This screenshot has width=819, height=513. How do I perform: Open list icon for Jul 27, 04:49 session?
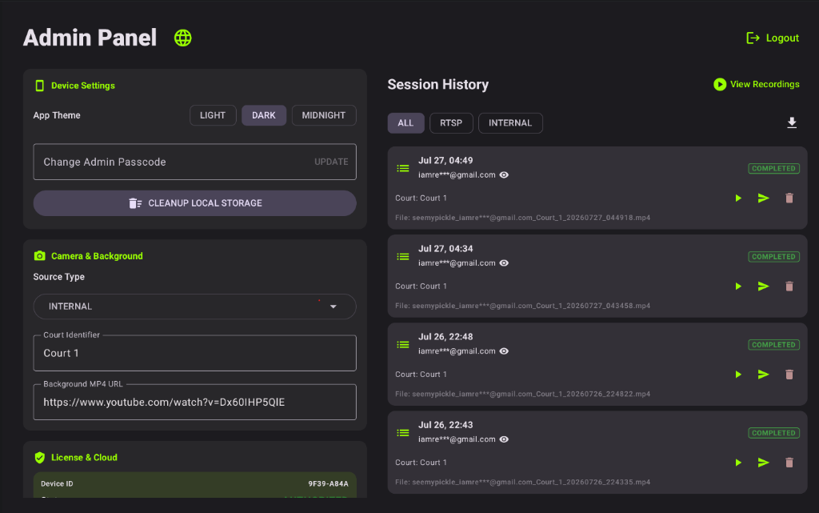403,168
